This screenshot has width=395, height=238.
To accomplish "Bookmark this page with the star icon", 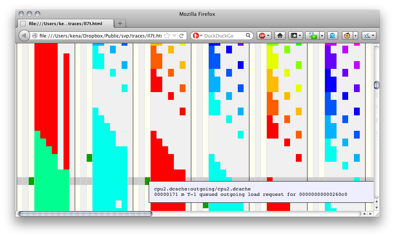I will tap(167, 36).
